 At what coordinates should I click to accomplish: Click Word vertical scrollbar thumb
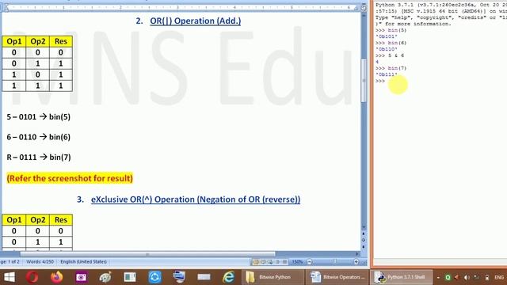click(364, 81)
